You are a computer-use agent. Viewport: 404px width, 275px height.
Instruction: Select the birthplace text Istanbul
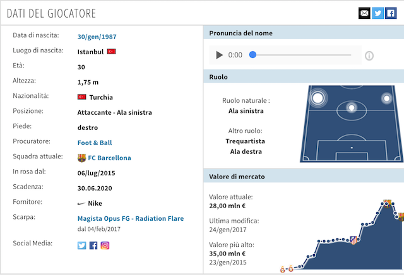90,52
